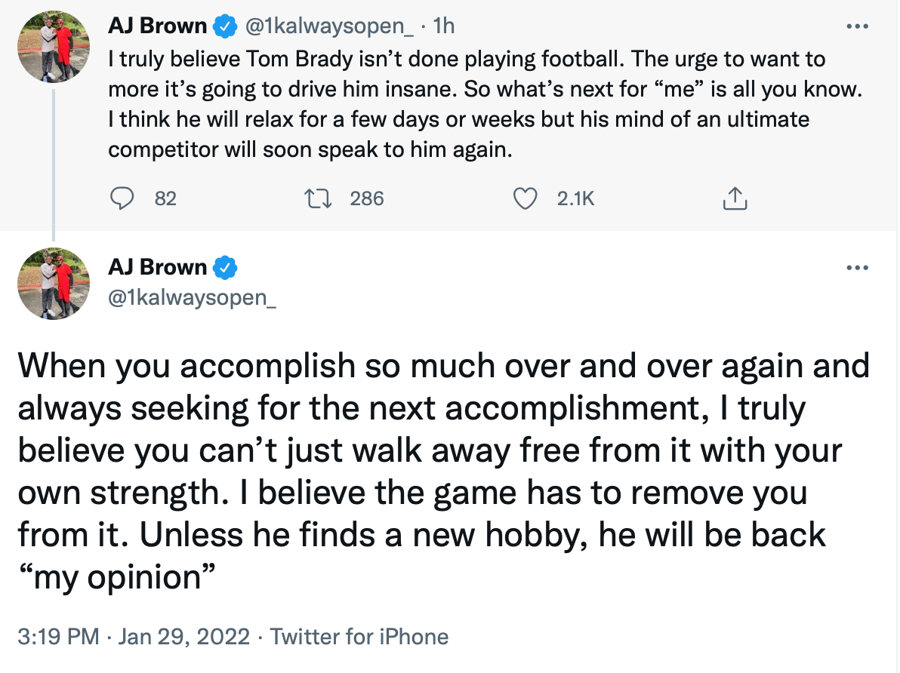Expand the three-dot menu on the lower tweet
Screen dimensions: 900x673
pos(858,268)
